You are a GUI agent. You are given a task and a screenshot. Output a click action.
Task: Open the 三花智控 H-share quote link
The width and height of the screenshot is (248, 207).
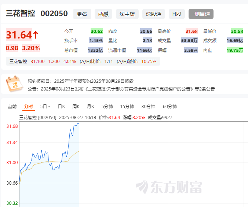pyautogui.click(x=18, y=62)
